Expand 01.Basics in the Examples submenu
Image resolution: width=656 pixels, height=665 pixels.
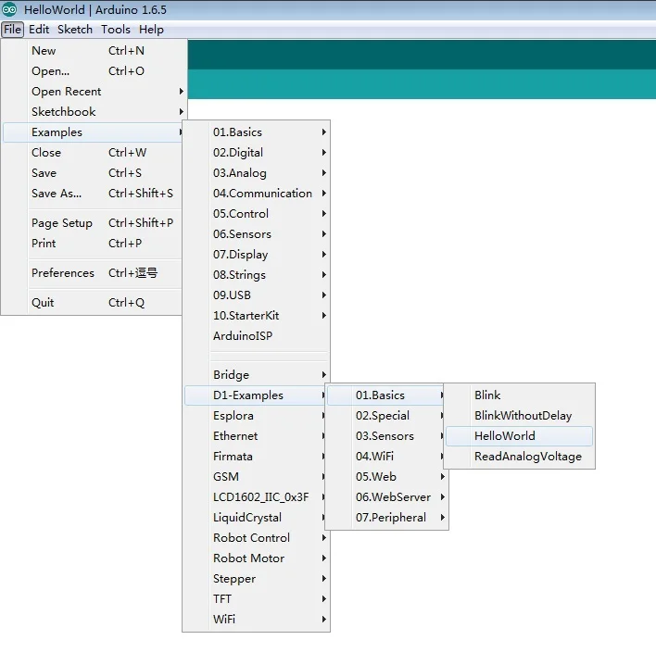click(257, 132)
